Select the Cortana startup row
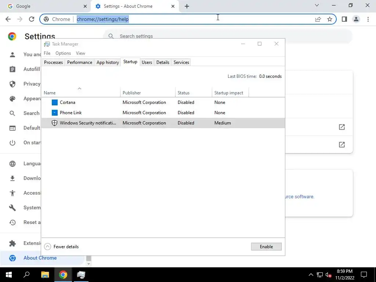This screenshot has height=282, width=376. click(163, 102)
